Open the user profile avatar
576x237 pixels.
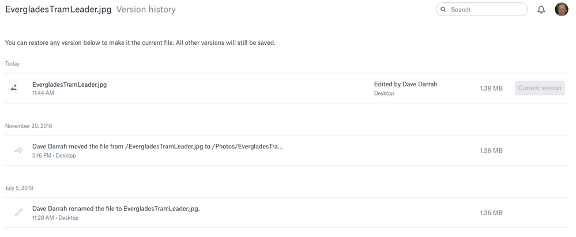coord(561,9)
